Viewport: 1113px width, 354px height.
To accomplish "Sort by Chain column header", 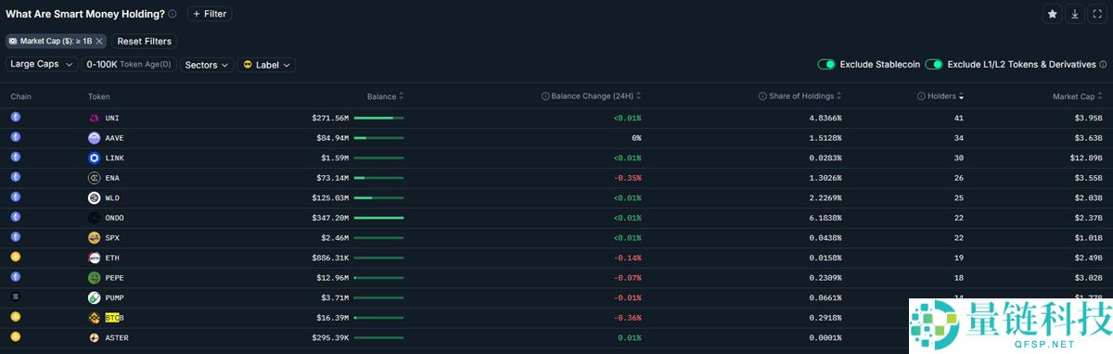I will (20, 96).
